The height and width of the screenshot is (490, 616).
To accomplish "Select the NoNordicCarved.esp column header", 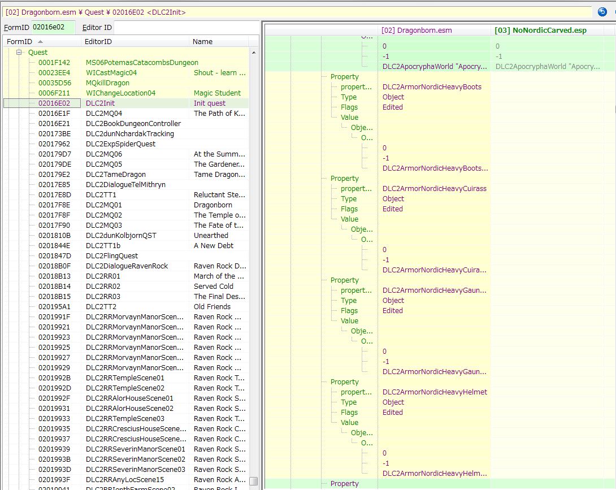I will point(547,31).
